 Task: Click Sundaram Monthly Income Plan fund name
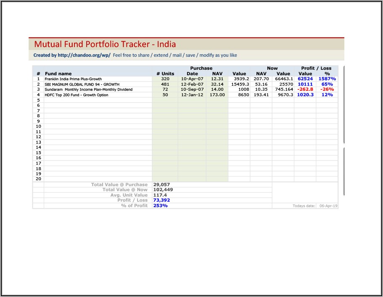tap(88, 89)
